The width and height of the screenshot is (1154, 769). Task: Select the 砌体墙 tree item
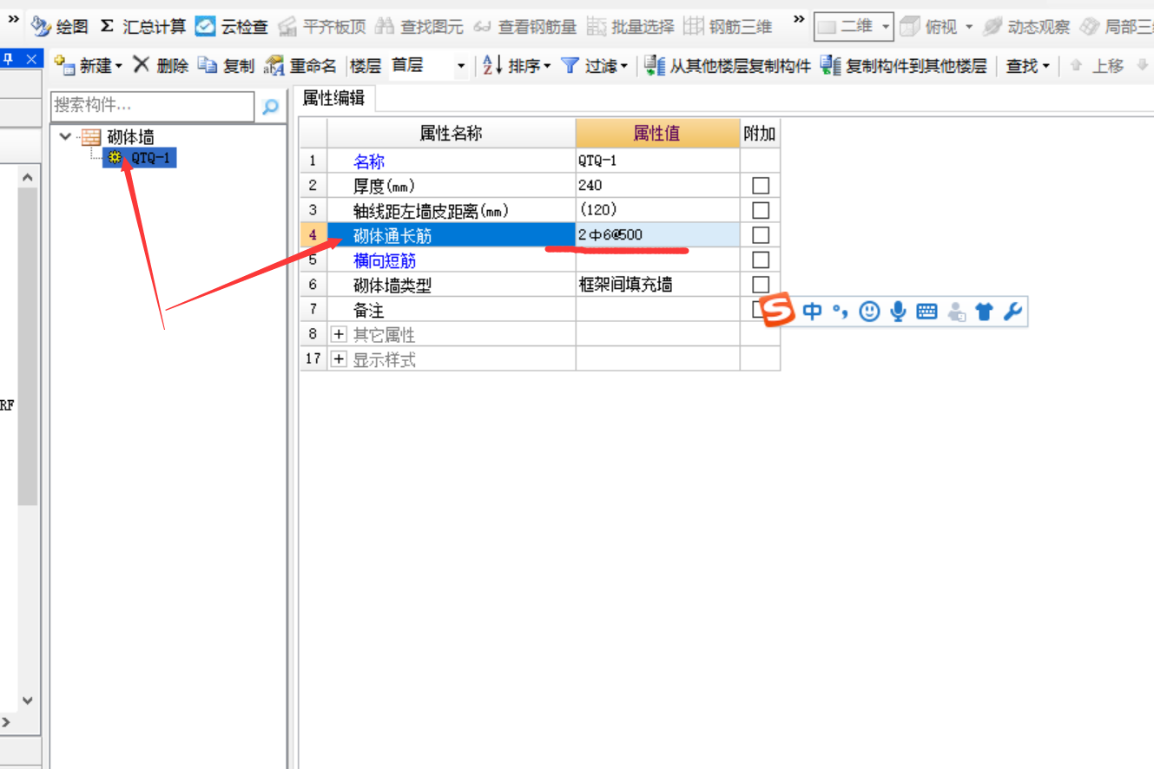[x=130, y=137]
